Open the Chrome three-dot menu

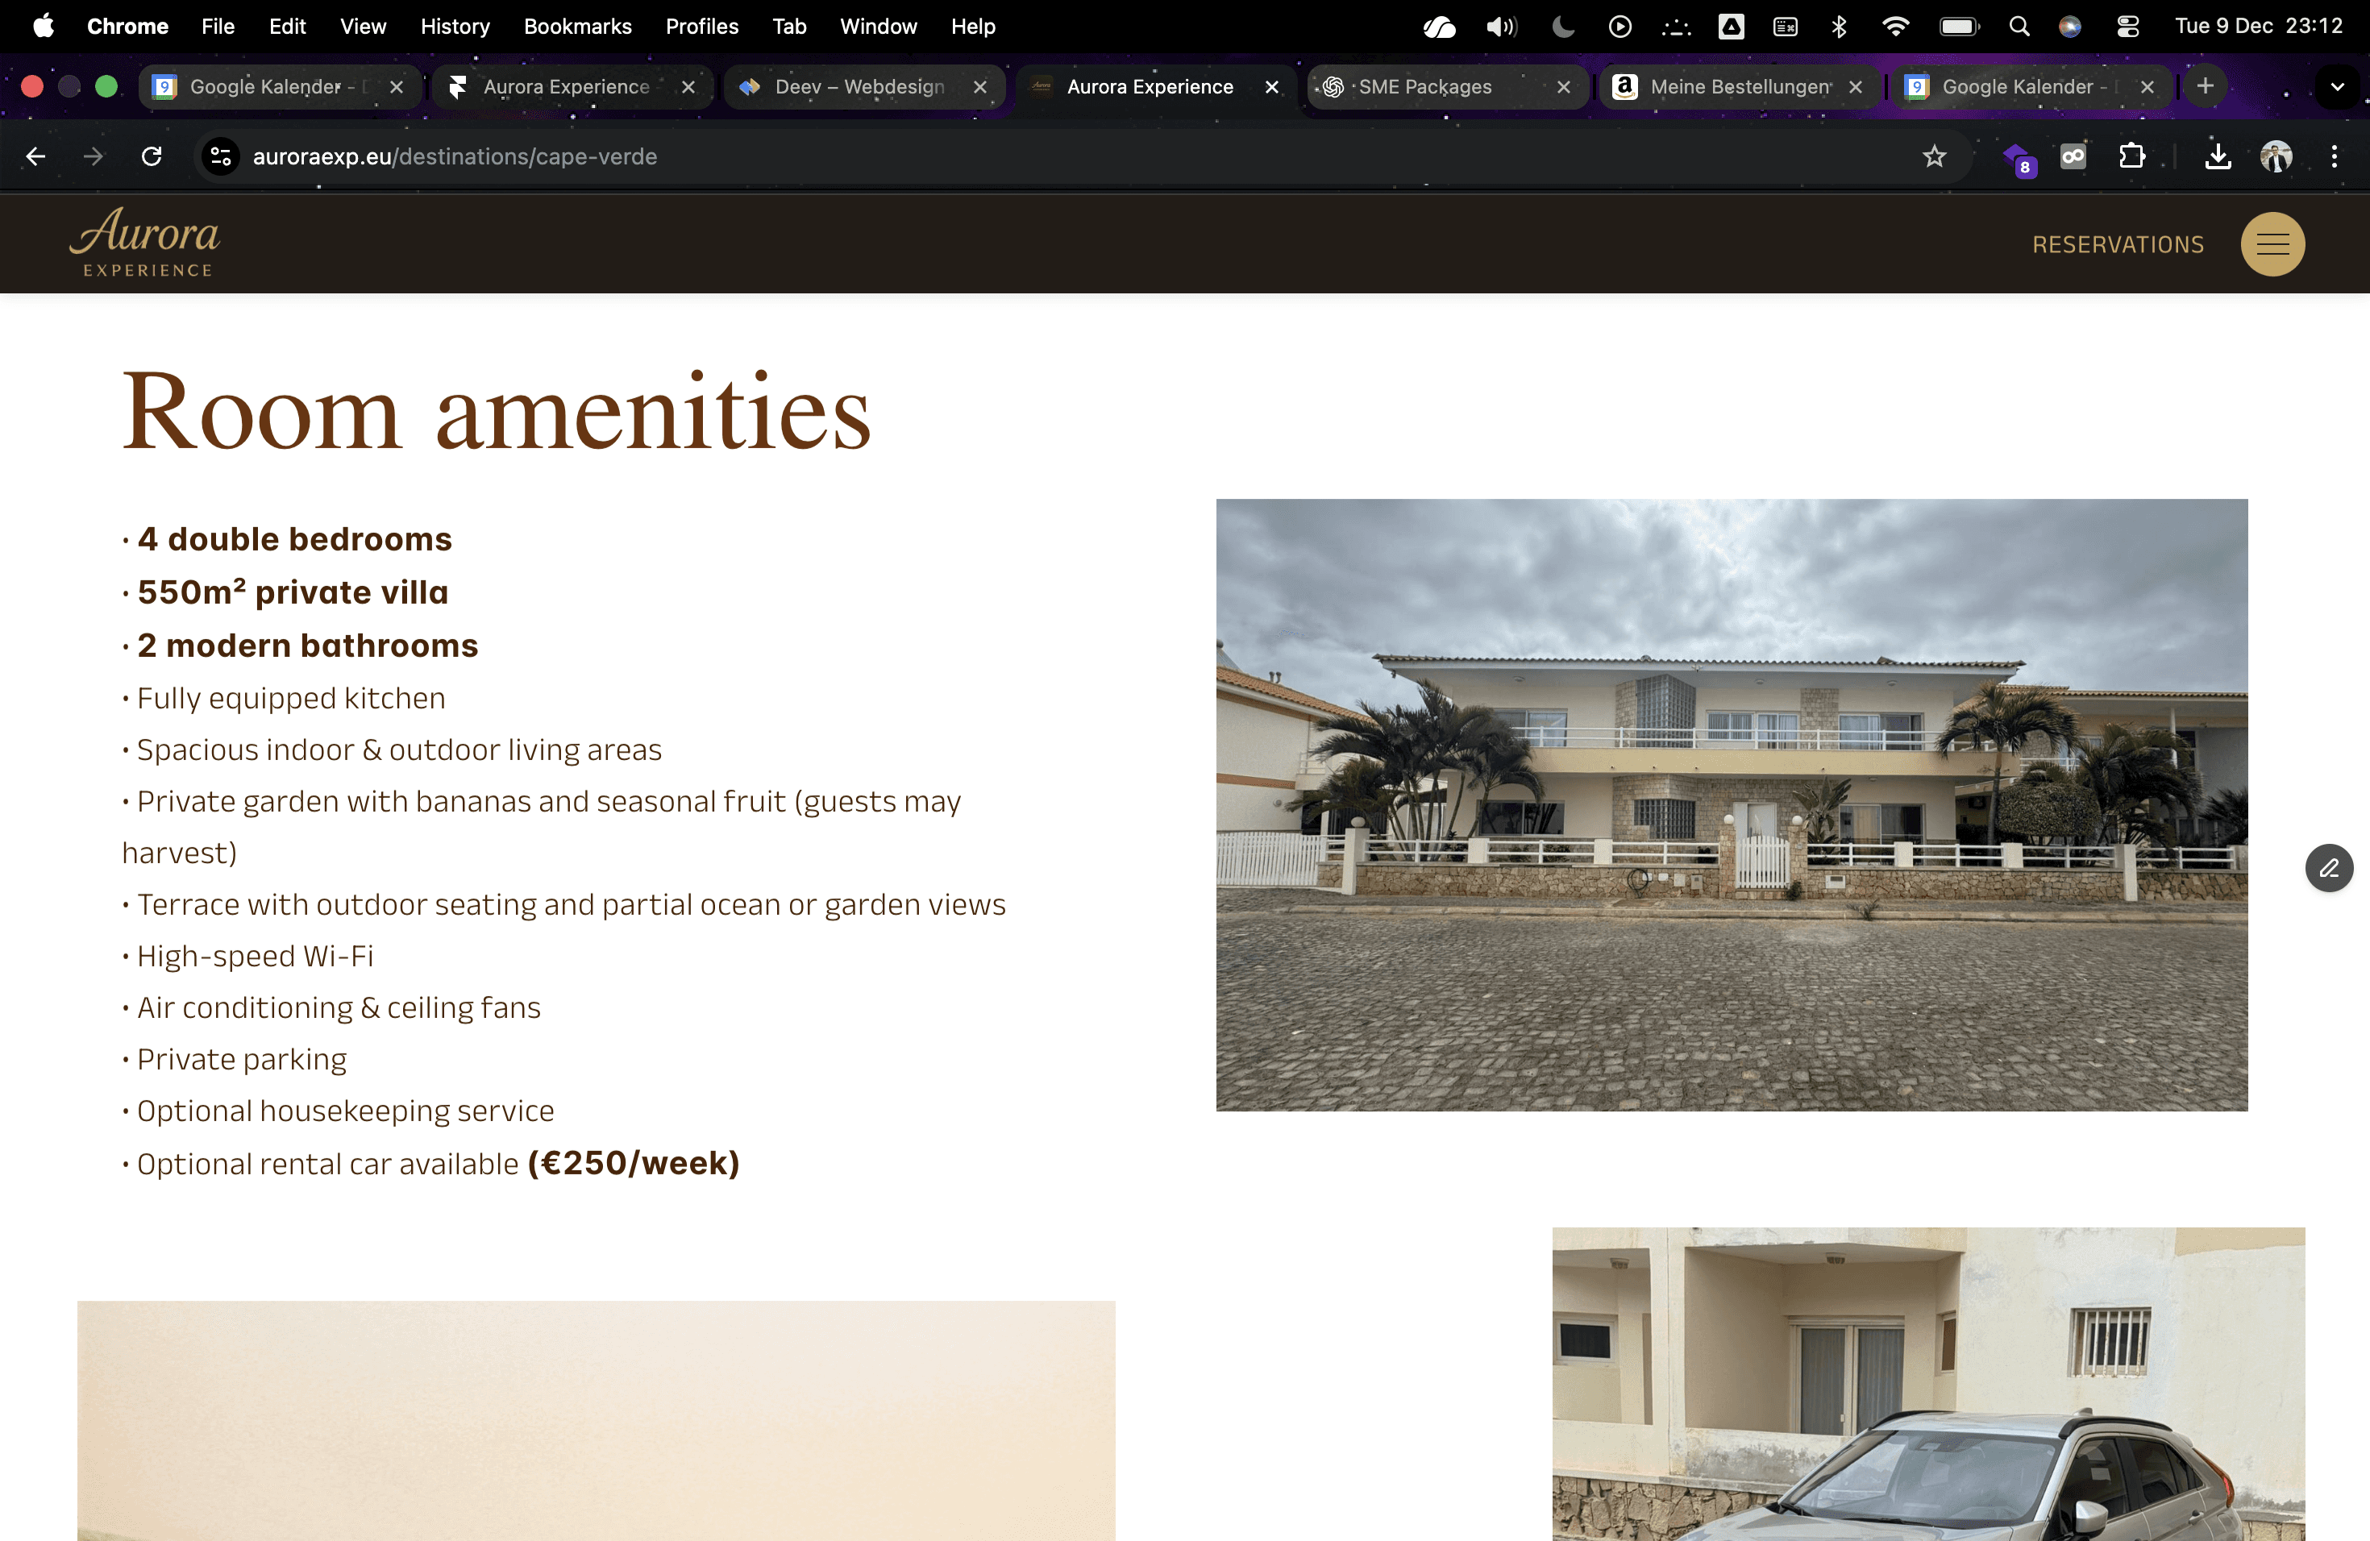[2333, 156]
